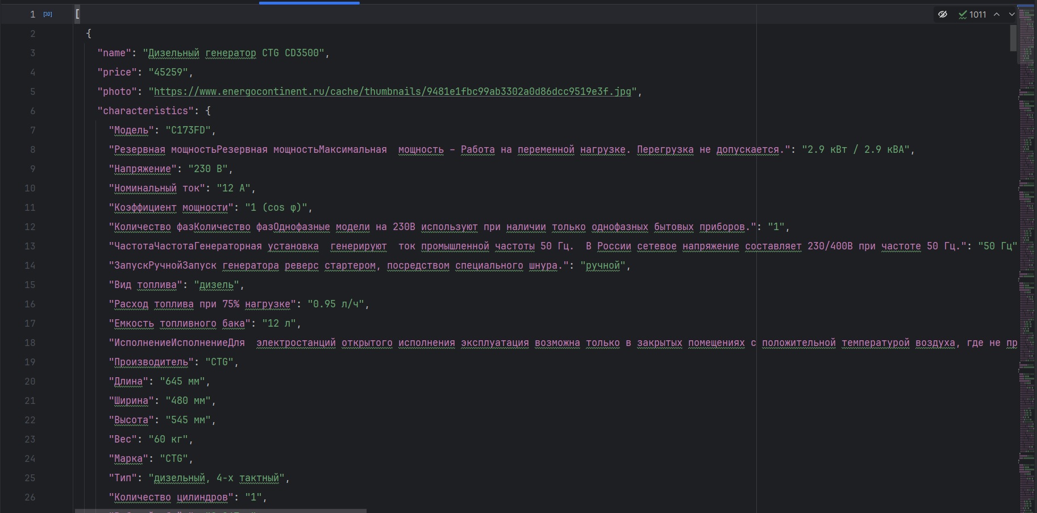Place cursor on "name" key

(x=114, y=53)
